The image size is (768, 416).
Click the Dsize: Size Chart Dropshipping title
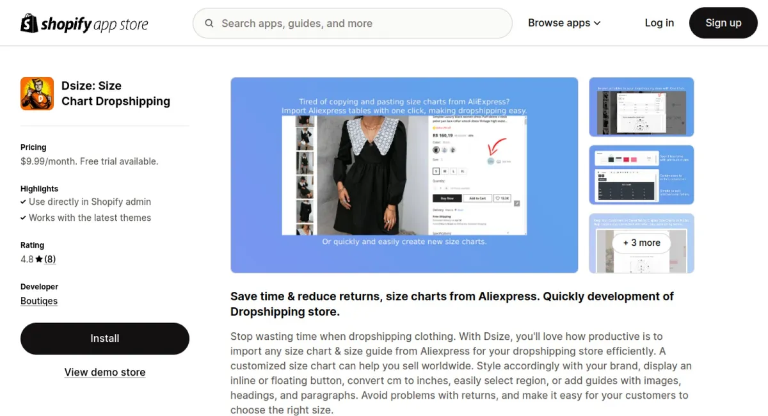click(116, 93)
